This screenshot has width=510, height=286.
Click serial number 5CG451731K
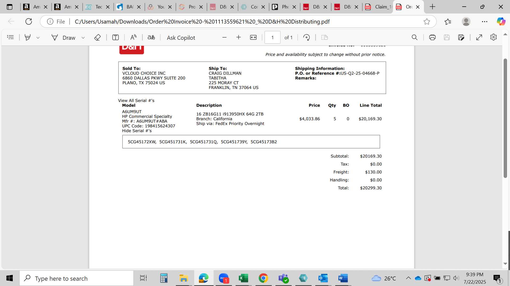coord(173,142)
